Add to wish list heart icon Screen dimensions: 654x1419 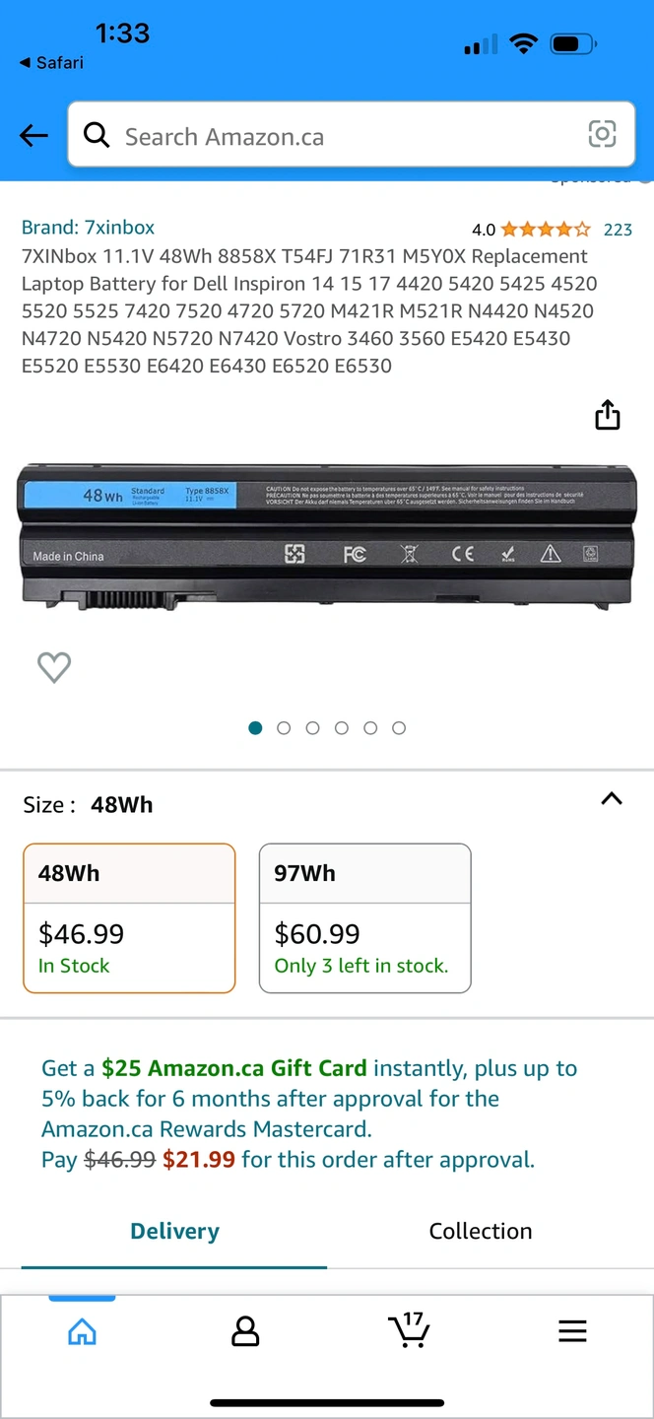(54, 668)
